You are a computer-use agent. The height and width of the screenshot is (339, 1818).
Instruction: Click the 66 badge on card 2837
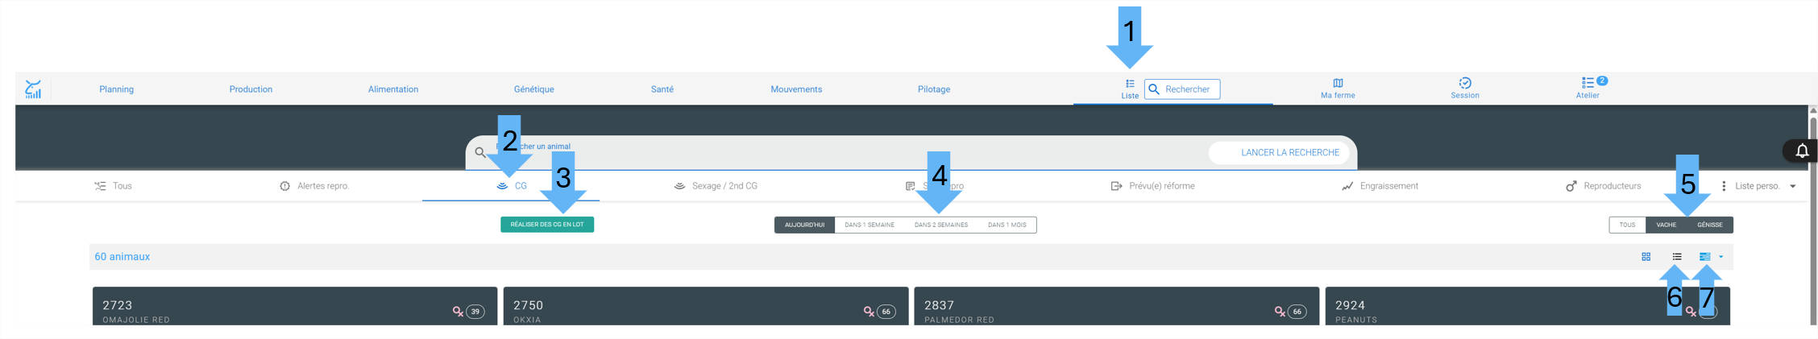tap(1297, 312)
